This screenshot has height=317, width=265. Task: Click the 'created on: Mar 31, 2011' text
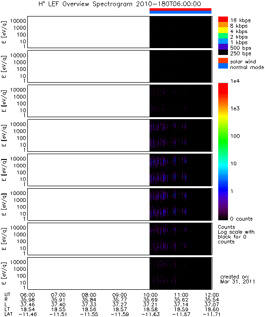(x=238, y=279)
